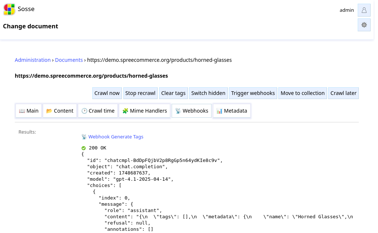Open the user profile icon button
The image size is (378, 233).
364,10
